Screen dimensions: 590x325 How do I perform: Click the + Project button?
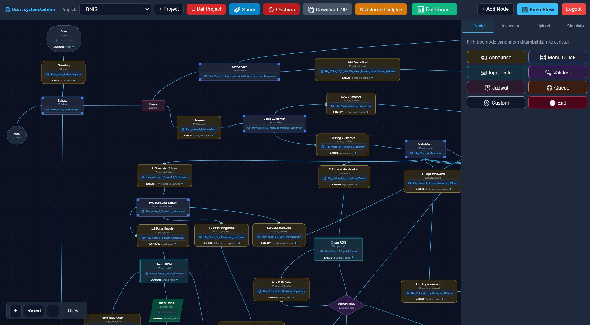(x=169, y=9)
